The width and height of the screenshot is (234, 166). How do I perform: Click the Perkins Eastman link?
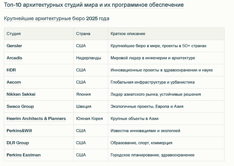pos(24,155)
